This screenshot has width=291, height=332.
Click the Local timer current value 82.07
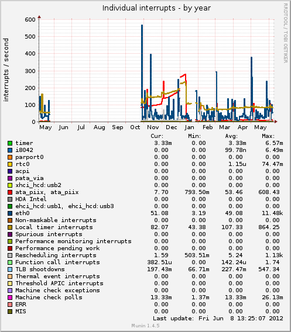[x=159, y=227]
